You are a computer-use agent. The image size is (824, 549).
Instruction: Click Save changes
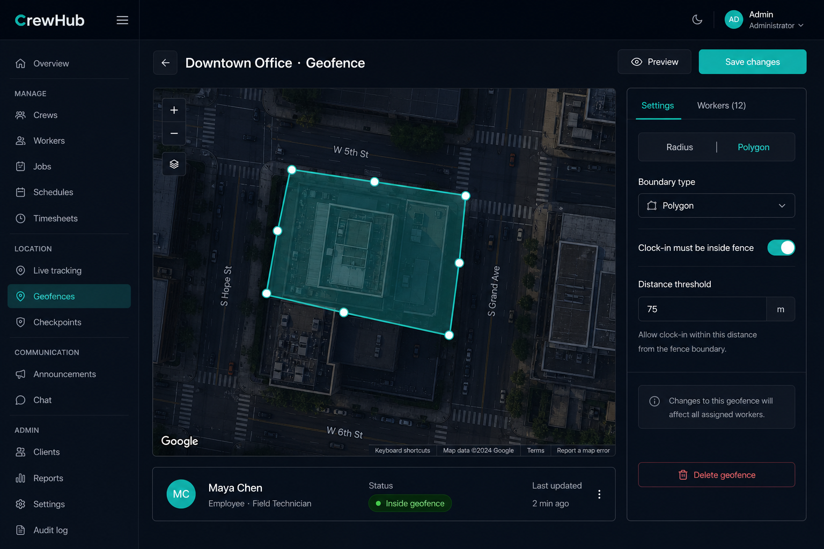752,62
